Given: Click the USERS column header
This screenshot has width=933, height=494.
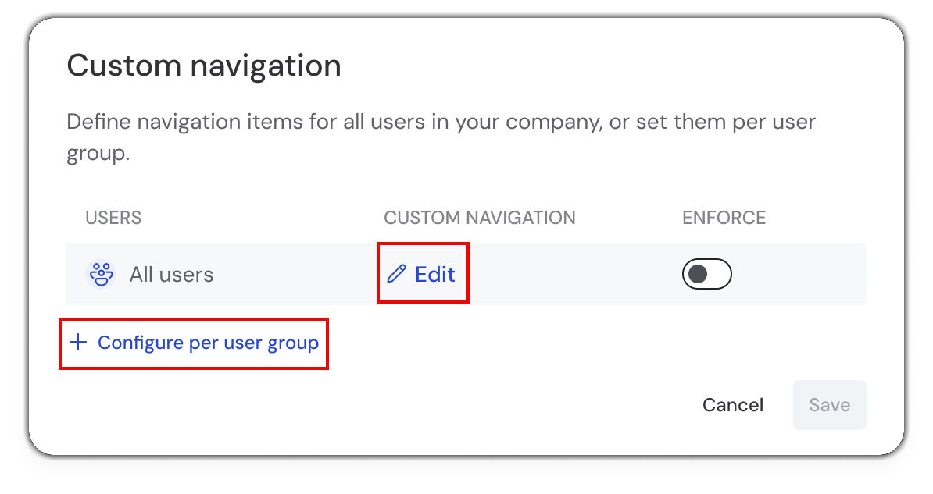Looking at the screenshot, I should click(113, 218).
